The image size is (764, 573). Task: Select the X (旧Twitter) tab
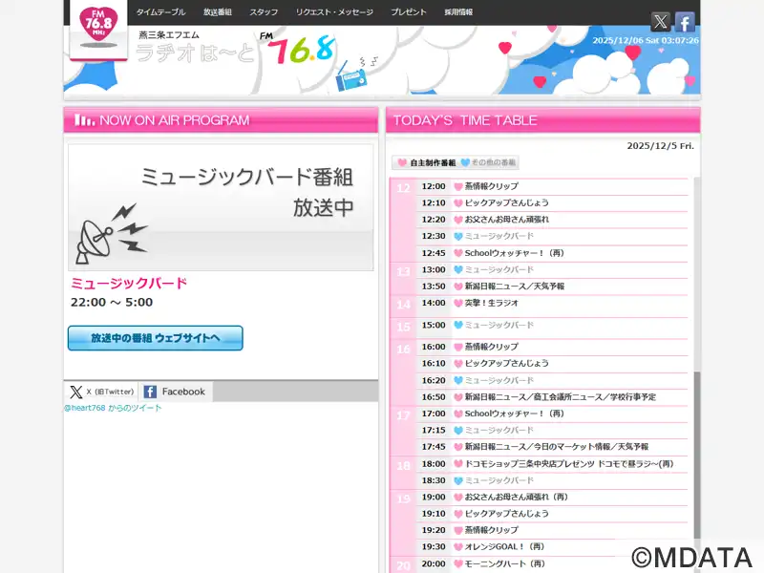(102, 392)
